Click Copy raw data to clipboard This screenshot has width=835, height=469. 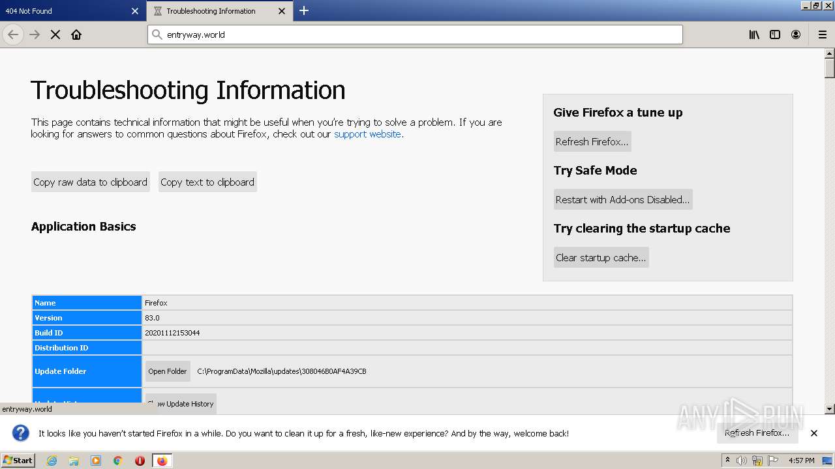coord(91,182)
